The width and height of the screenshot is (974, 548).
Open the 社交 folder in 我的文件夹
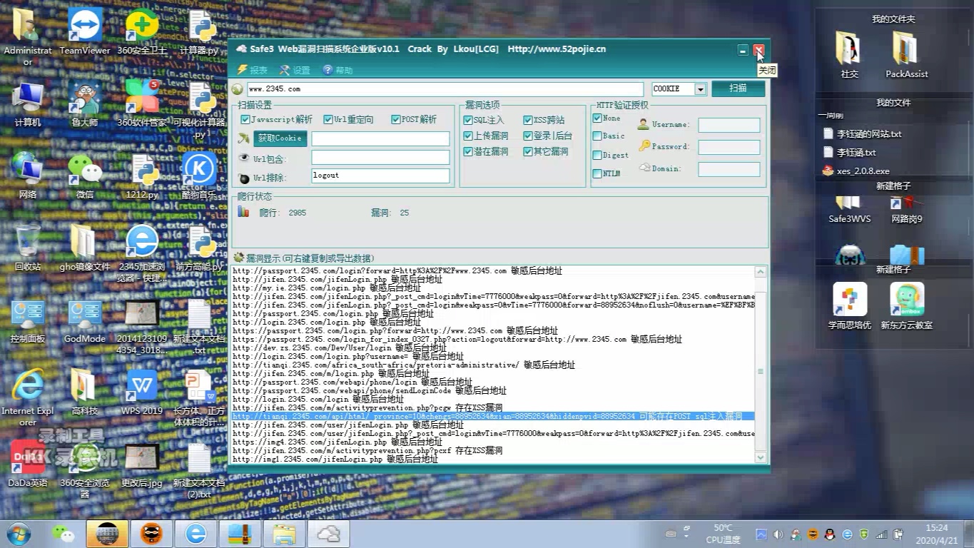point(849,54)
